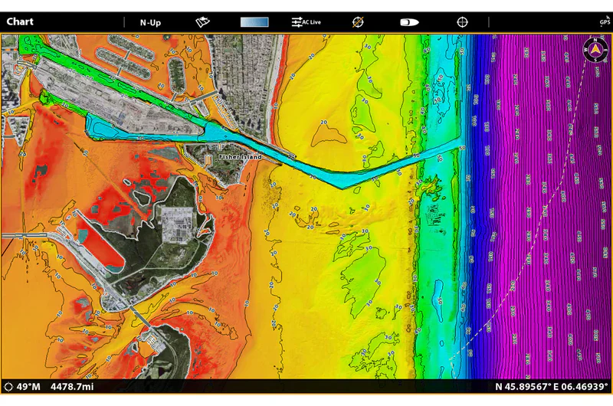Tap the 49°M bearing readout
The image size is (613, 406).
(28, 387)
